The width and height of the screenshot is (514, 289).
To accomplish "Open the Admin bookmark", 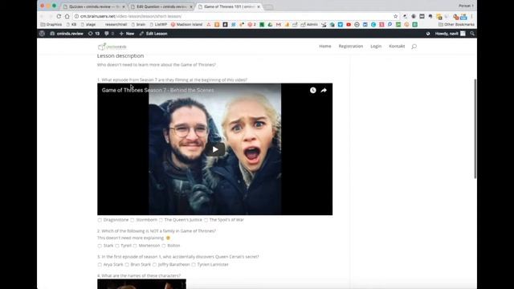I will point(309,25).
